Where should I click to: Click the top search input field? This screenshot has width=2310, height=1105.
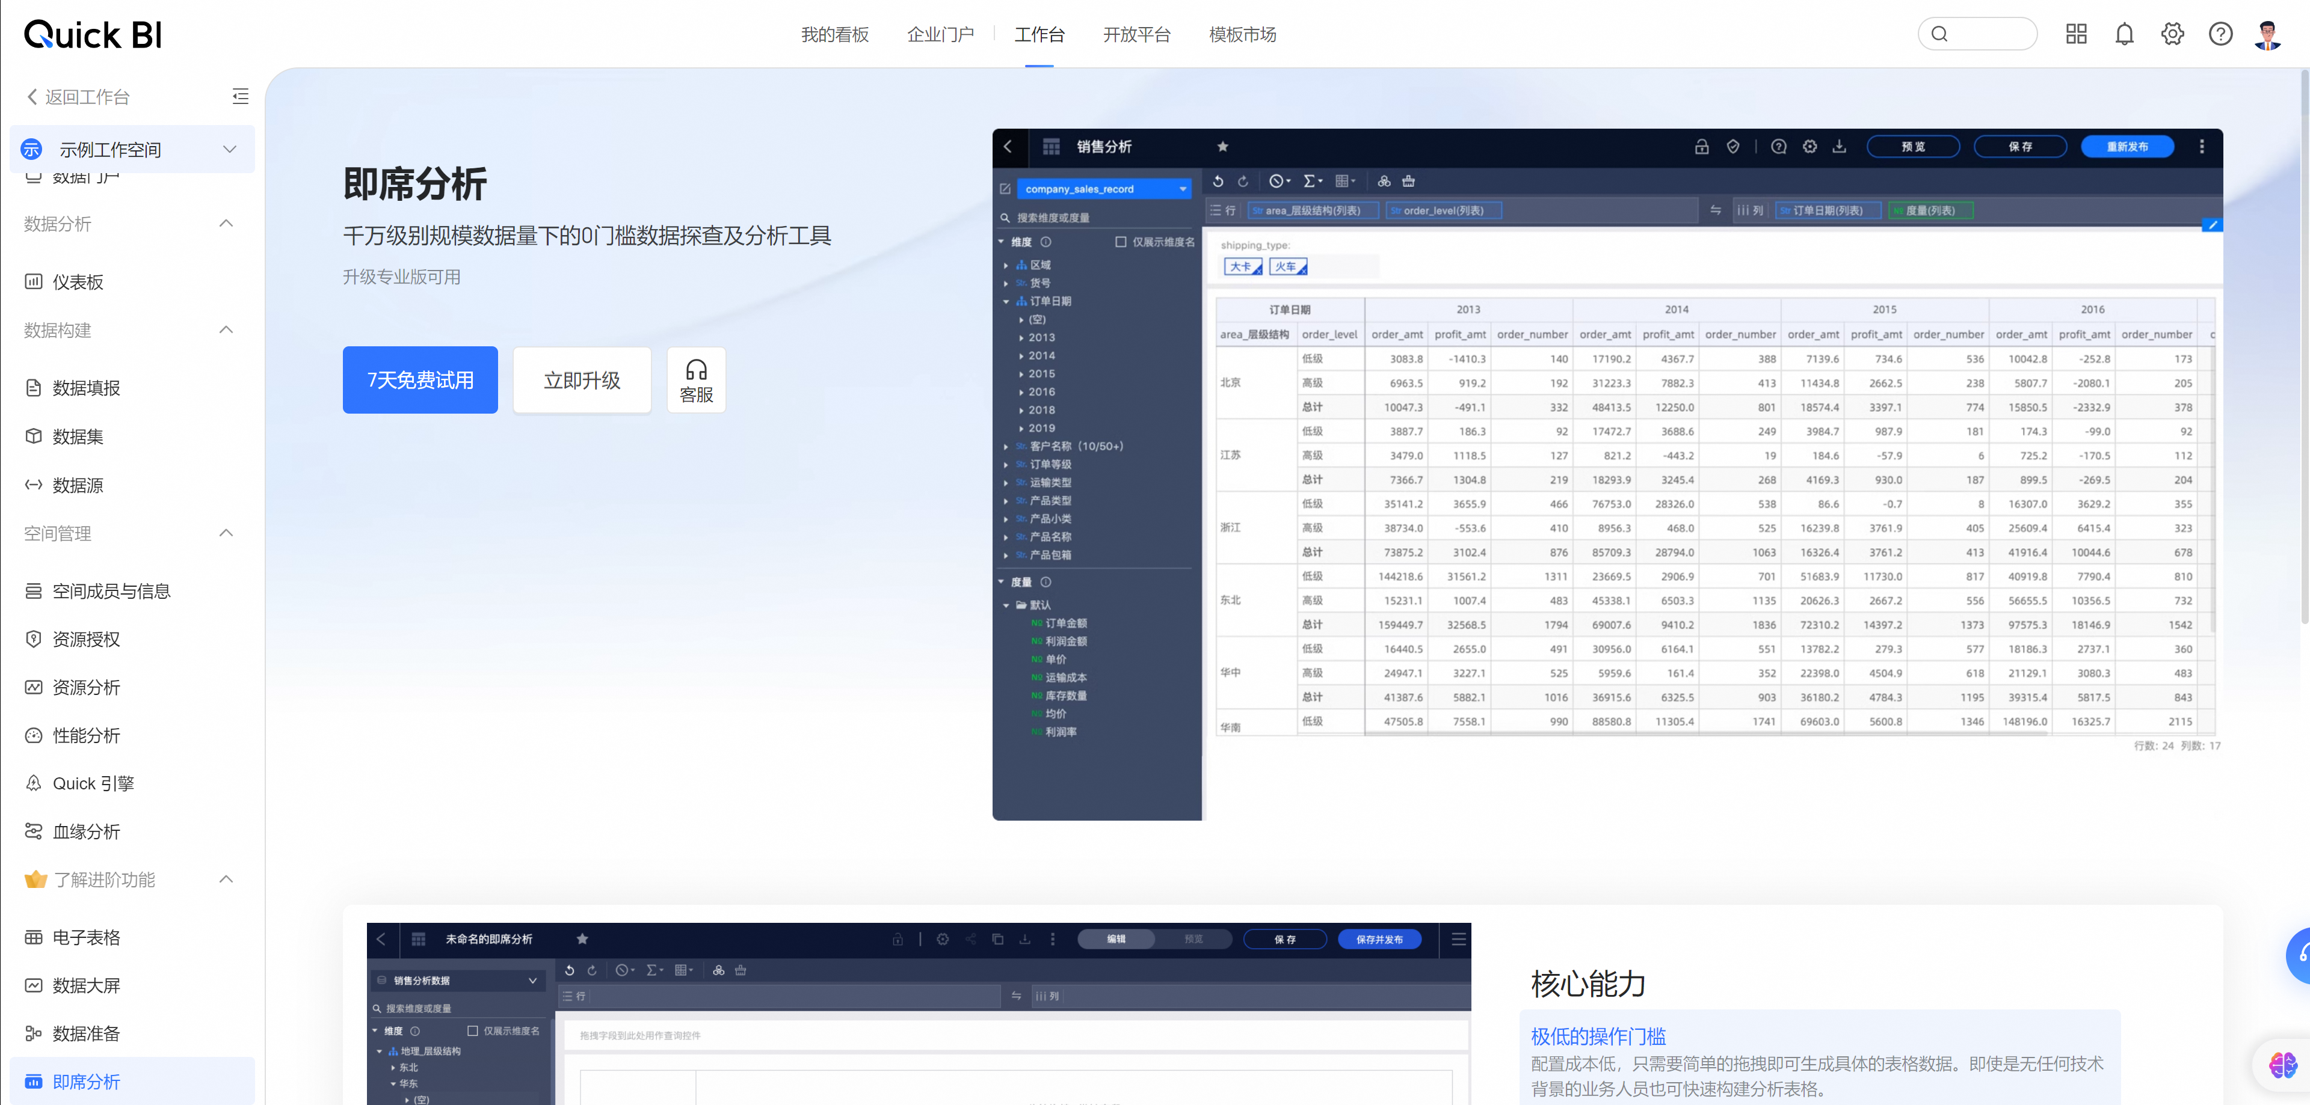click(1987, 34)
